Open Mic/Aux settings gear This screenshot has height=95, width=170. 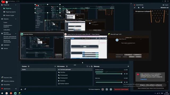point(127,82)
